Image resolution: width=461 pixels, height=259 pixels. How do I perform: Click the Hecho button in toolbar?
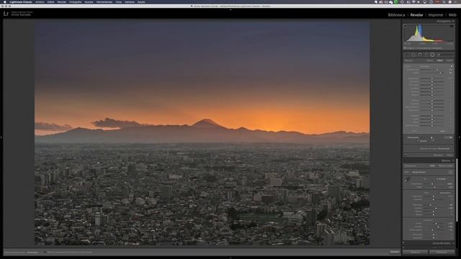(x=394, y=252)
